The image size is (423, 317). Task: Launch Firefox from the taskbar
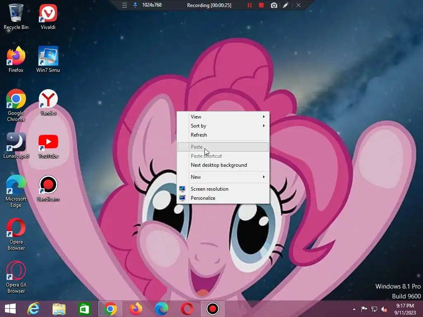coord(135,309)
